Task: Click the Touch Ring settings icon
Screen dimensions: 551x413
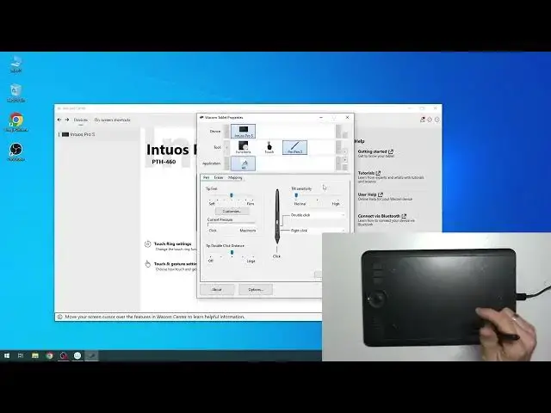Action: [x=148, y=244]
